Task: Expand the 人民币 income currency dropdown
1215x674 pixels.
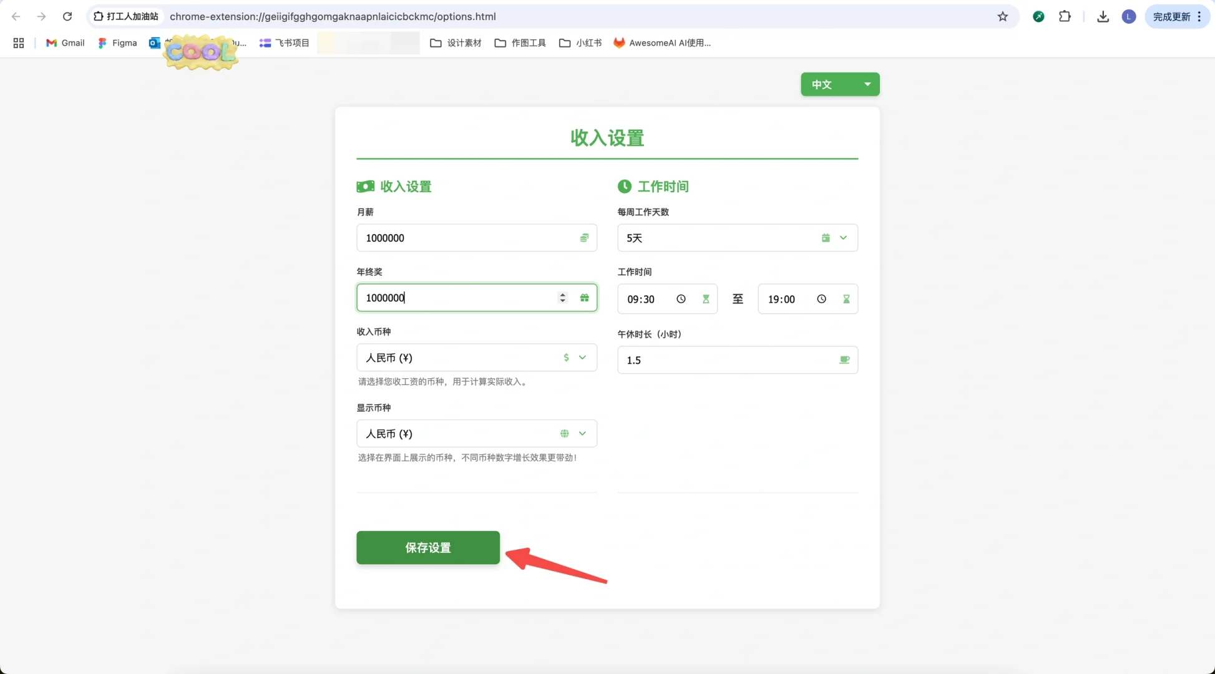Action: click(582, 358)
